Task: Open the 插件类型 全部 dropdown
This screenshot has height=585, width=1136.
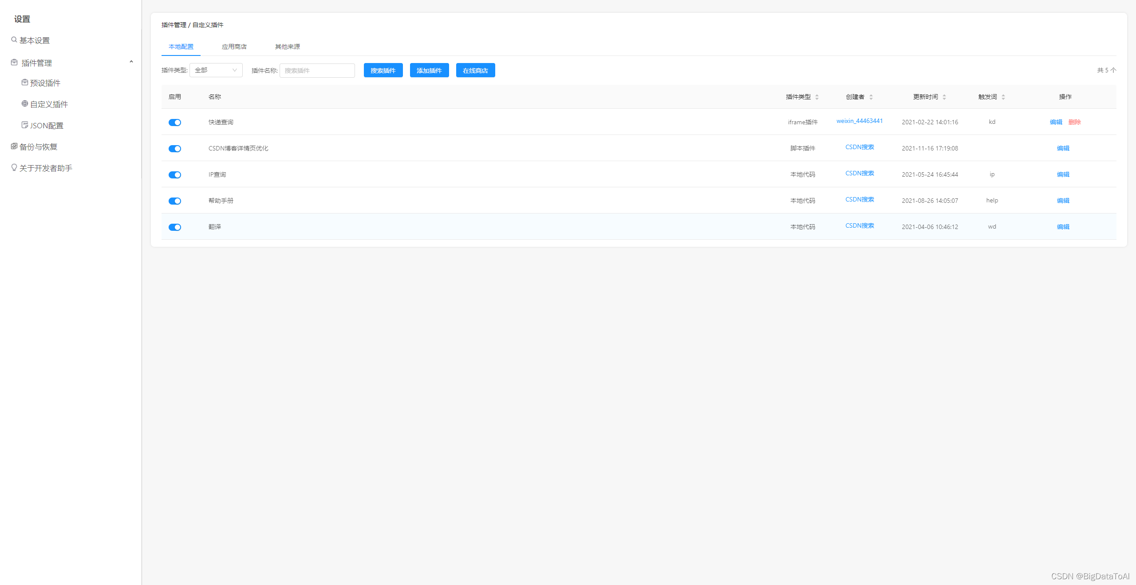Action: pos(216,70)
